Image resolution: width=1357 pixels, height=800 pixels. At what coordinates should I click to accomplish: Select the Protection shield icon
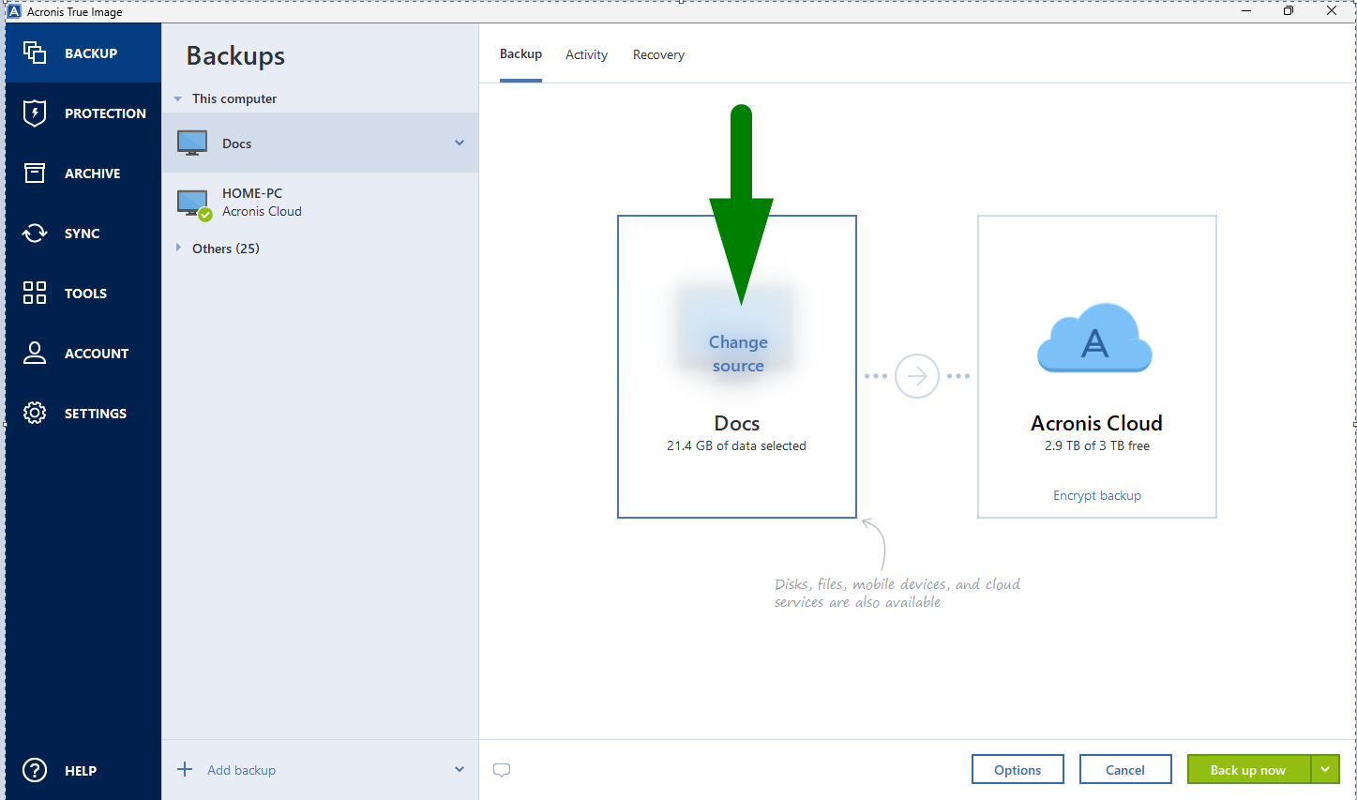click(35, 113)
